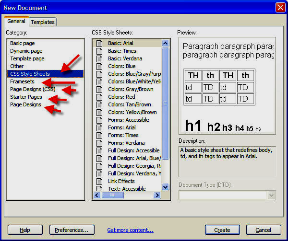Click the Create button
This screenshot has height=241, width=288.
tap(222, 230)
